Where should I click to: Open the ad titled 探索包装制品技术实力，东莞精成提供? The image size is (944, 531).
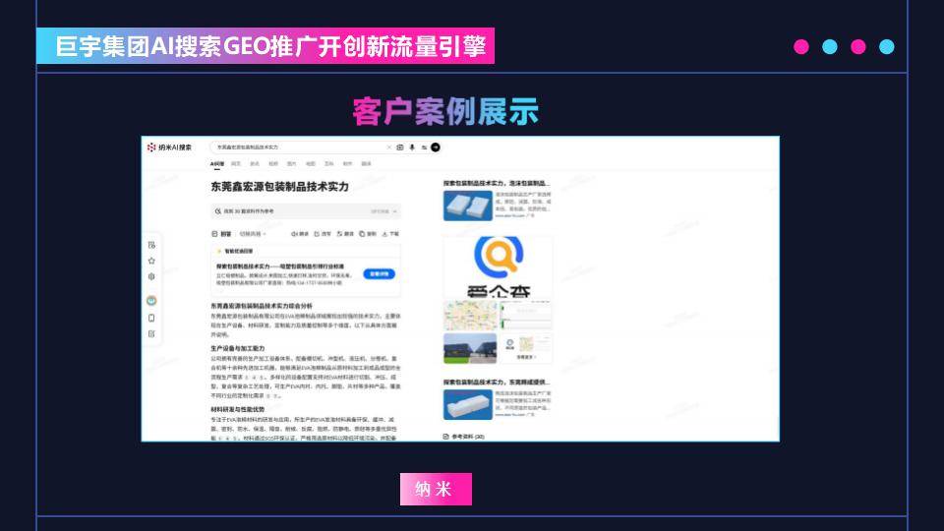(x=496, y=383)
